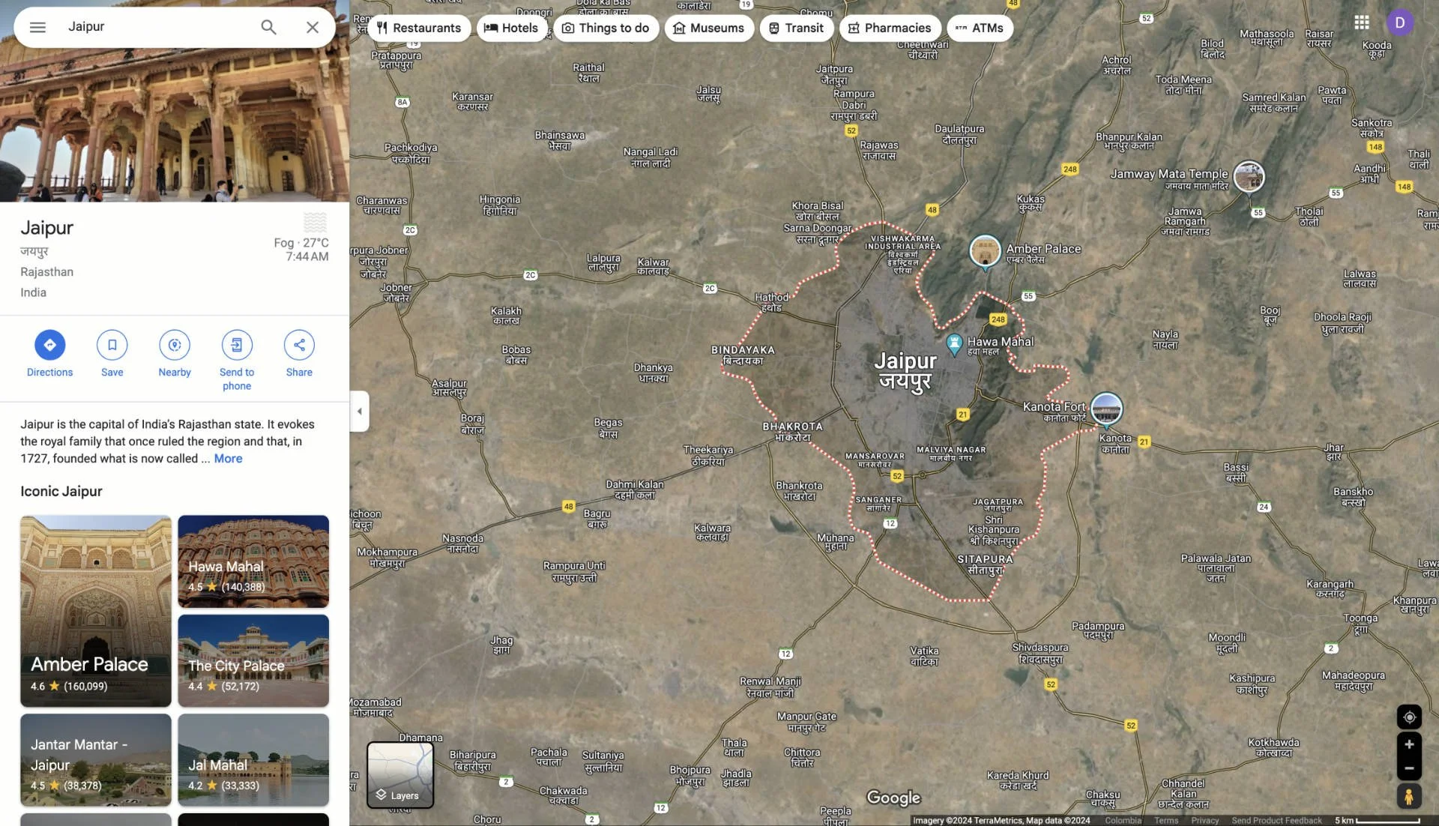Open Hawa Mahal photo card
Viewport: 1439px width, 826px height.
[253, 561]
